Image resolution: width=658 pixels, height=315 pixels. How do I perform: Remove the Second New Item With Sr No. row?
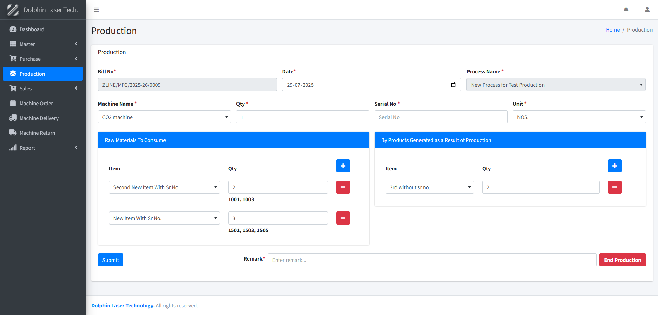(343, 187)
